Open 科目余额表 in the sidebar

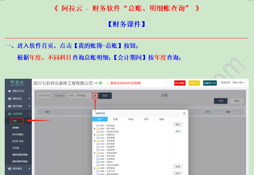pyautogui.click(x=18, y=134)
